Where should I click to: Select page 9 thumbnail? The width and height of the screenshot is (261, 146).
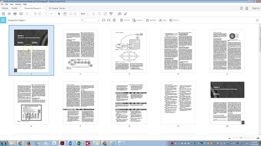[x=178, y=103]
